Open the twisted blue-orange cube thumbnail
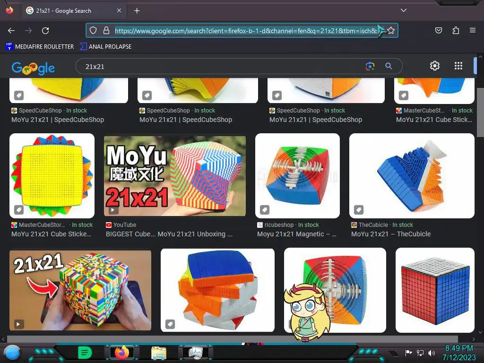 point(217,290)
